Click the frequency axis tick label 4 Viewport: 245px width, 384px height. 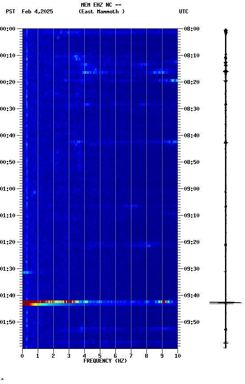tap(84, 356)
